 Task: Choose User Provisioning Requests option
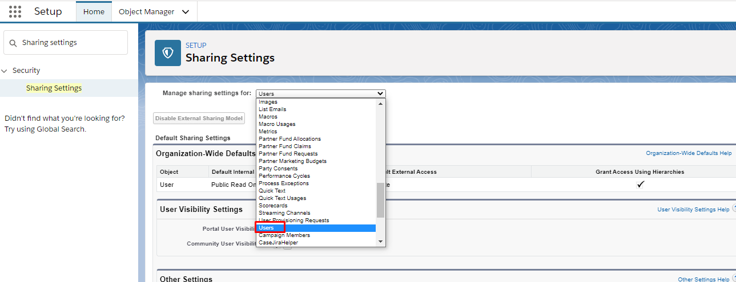click(x=316, y=220)
